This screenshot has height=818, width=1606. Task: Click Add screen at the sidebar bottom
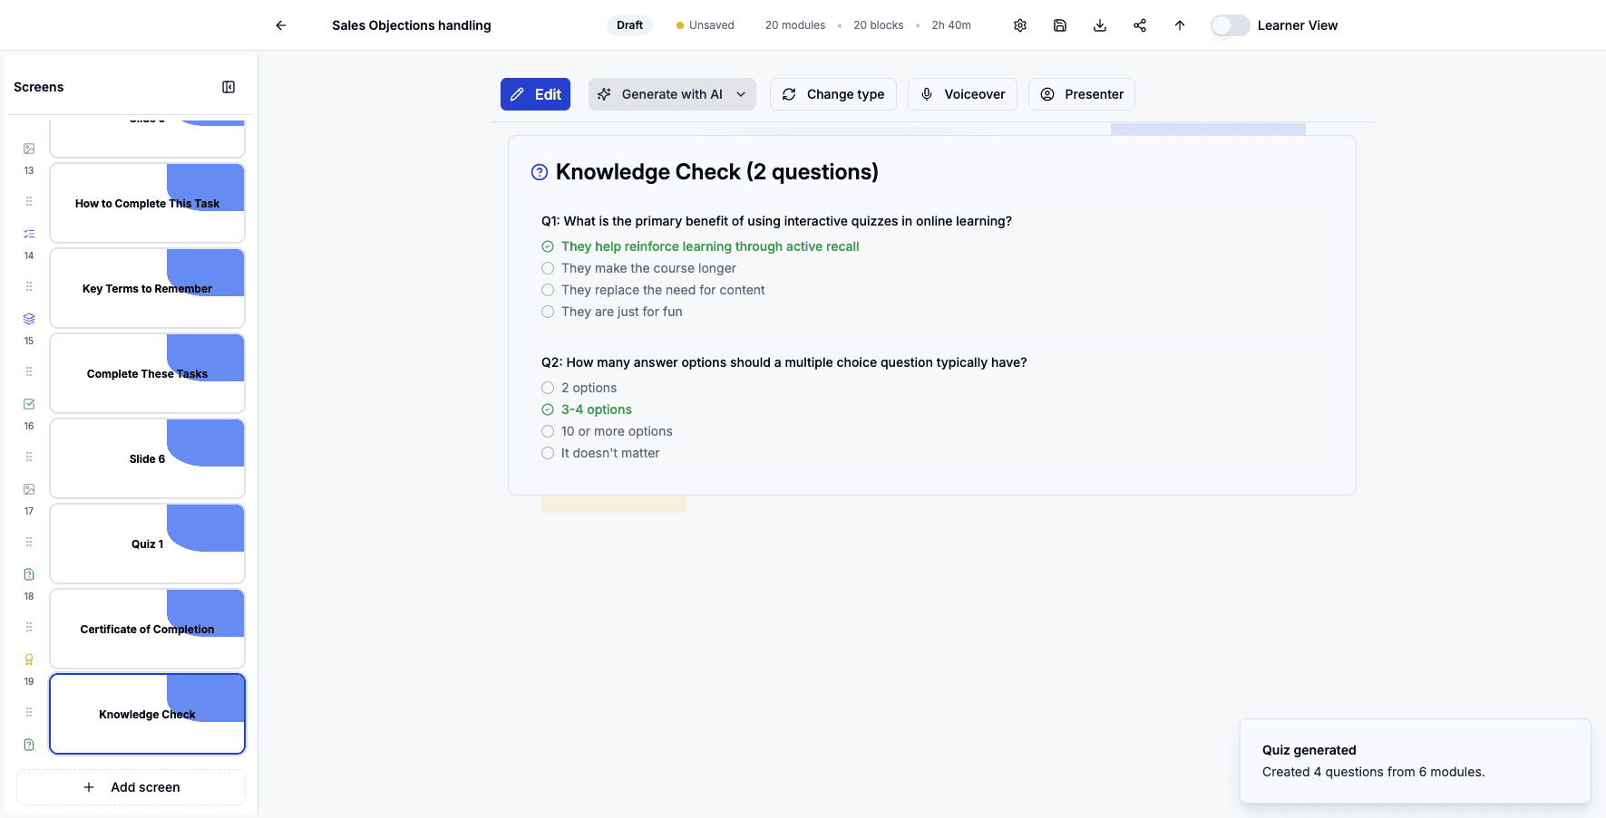point(131,786)
